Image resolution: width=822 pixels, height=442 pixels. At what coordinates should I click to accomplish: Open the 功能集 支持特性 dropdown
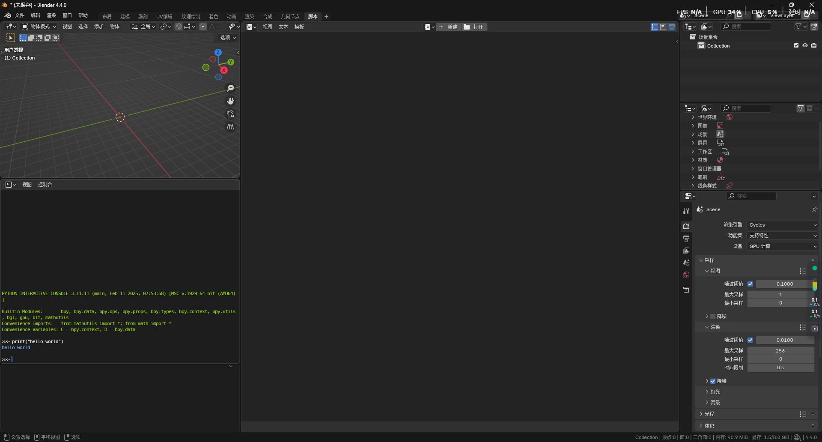[x=782, y=236]
